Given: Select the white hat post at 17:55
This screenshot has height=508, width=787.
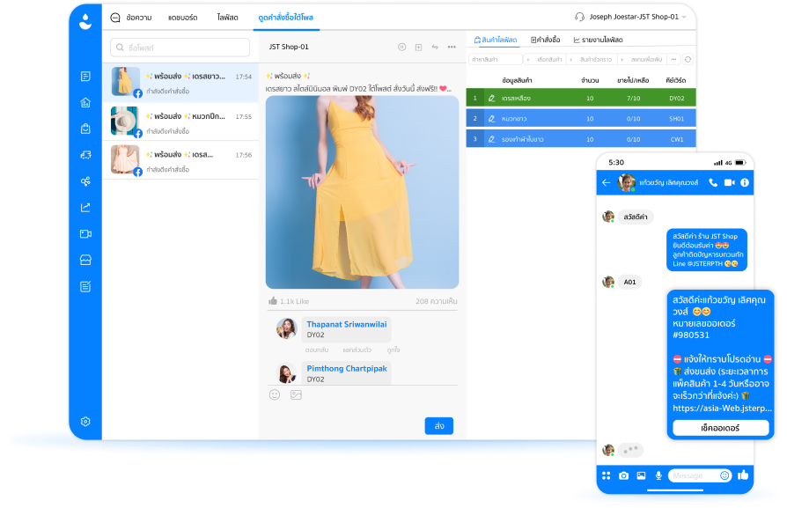Looking at the screenshot, I should click(180, 122).
